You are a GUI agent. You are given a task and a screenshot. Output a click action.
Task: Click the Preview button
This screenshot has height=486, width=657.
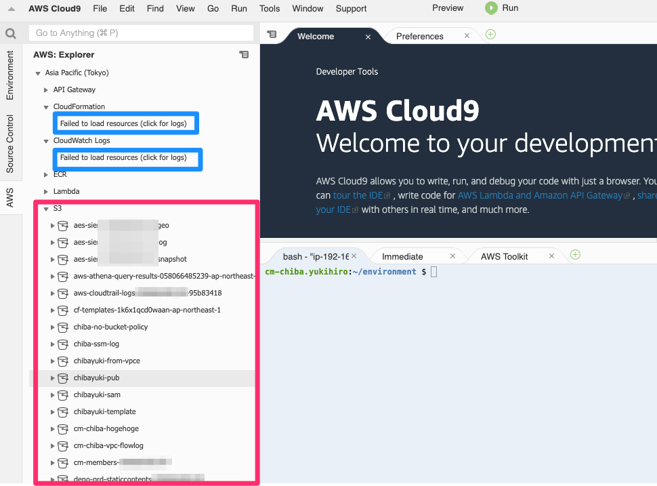(x=447, y=8)
